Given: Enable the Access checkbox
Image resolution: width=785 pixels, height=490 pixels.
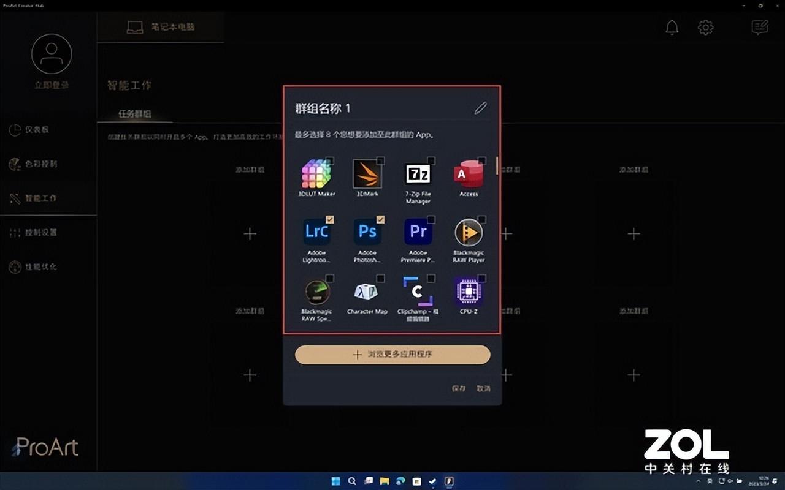Looking at the screenshot, I should click(x=482, y=160).
